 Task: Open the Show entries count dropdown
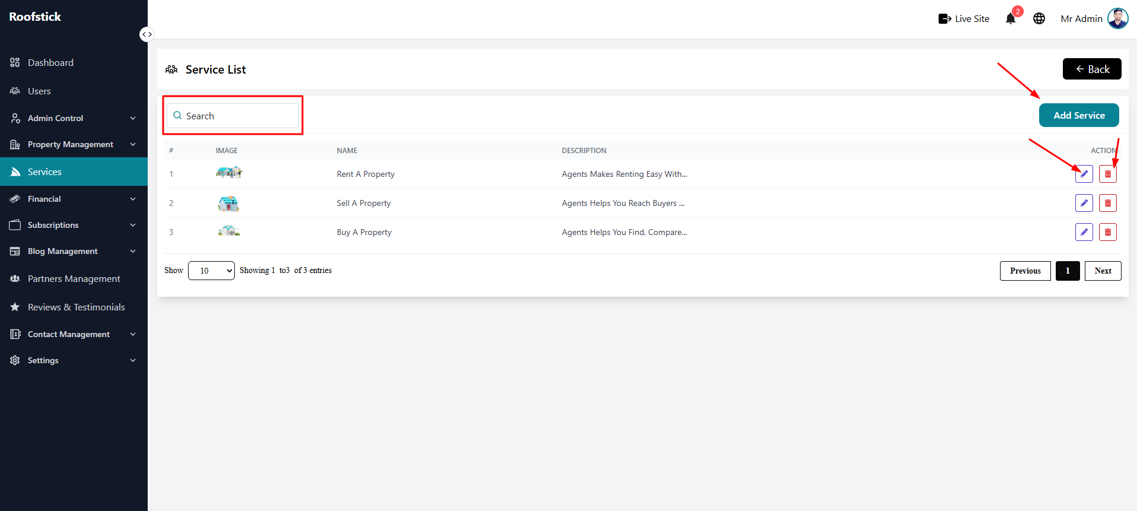tap(211, 271)
